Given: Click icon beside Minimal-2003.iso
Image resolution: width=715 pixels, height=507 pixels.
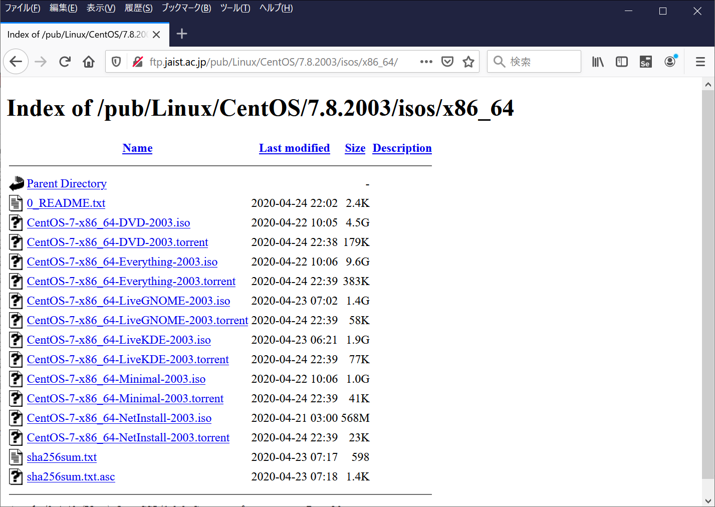Looking at the screenshot, I should coord(16,379).
